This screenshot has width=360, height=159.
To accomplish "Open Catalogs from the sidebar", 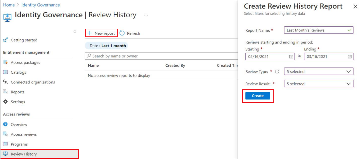I will coord(7,72).
